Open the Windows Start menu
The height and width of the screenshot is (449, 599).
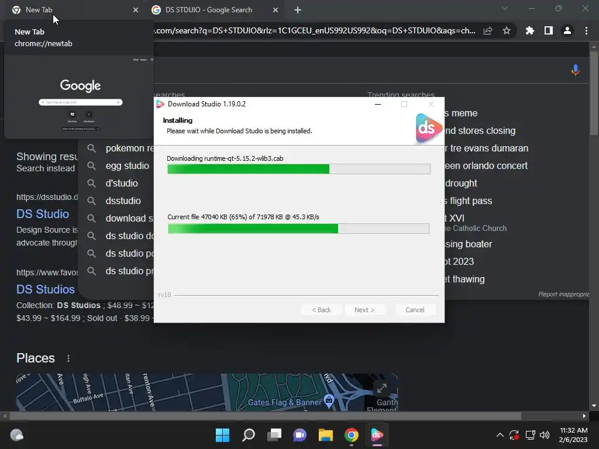(x=222, y=435)
